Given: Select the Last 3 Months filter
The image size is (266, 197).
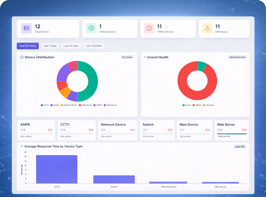Looking at the screenshot, I should click(94, 46).
